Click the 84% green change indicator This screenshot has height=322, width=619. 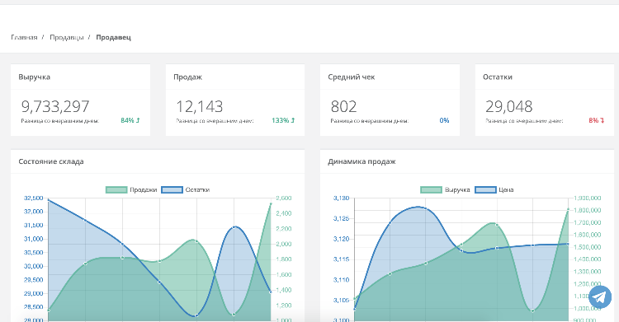point(130,120)
